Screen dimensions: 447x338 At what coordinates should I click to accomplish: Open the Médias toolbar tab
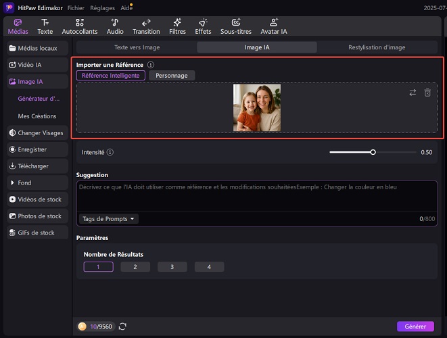pos(18,27)
